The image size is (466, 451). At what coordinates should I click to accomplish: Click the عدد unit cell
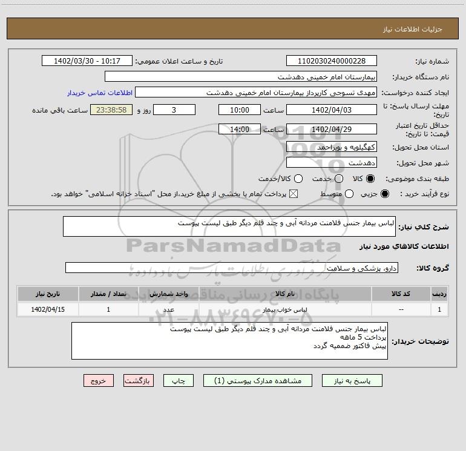(x=168, y=309)
